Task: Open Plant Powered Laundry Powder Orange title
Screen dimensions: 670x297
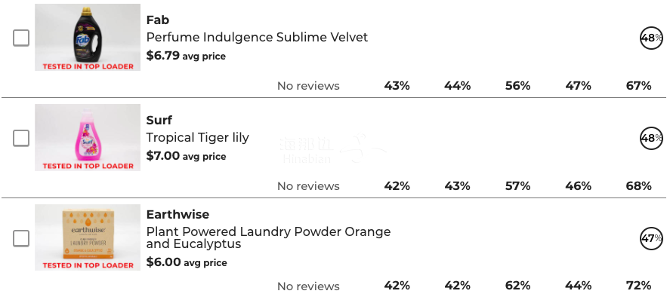Action: (x=268, y=237)
